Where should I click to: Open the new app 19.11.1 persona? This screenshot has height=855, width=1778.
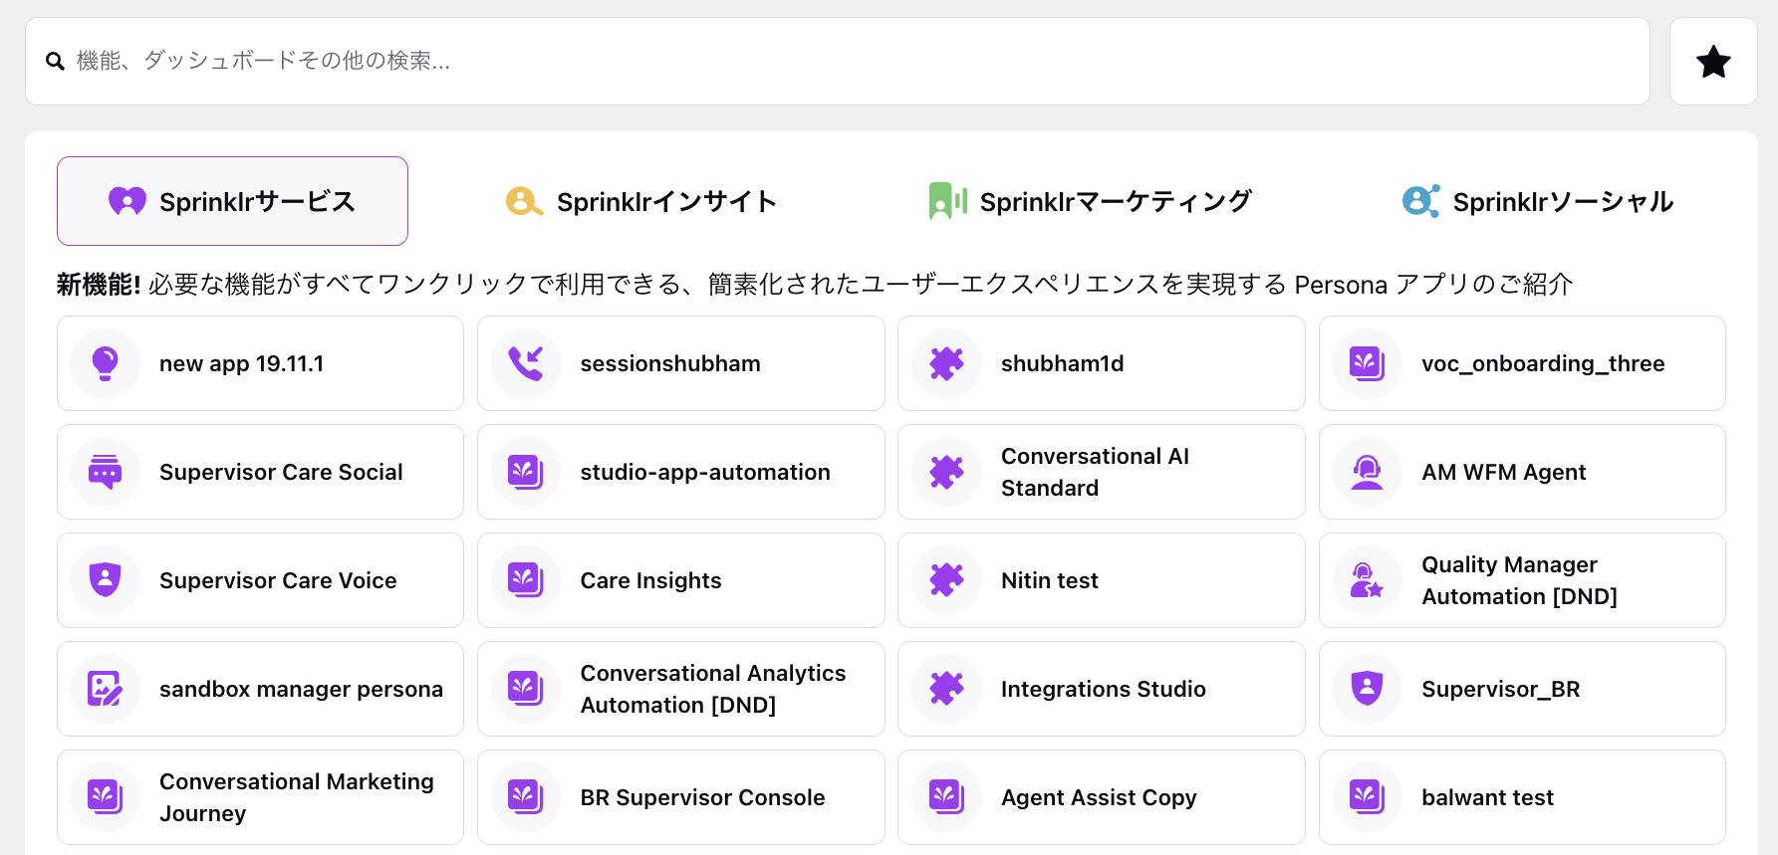[x=260, y=363]
